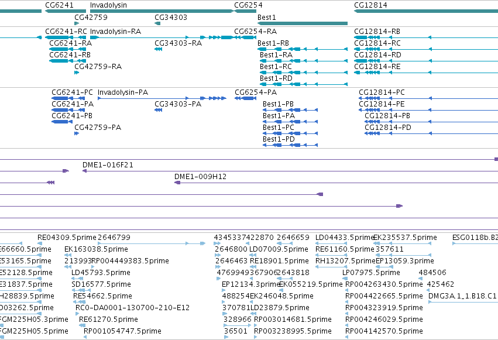Select the CG12814-PE protein label
This screenshot has width=498, height=340.
tap(382, 104)
